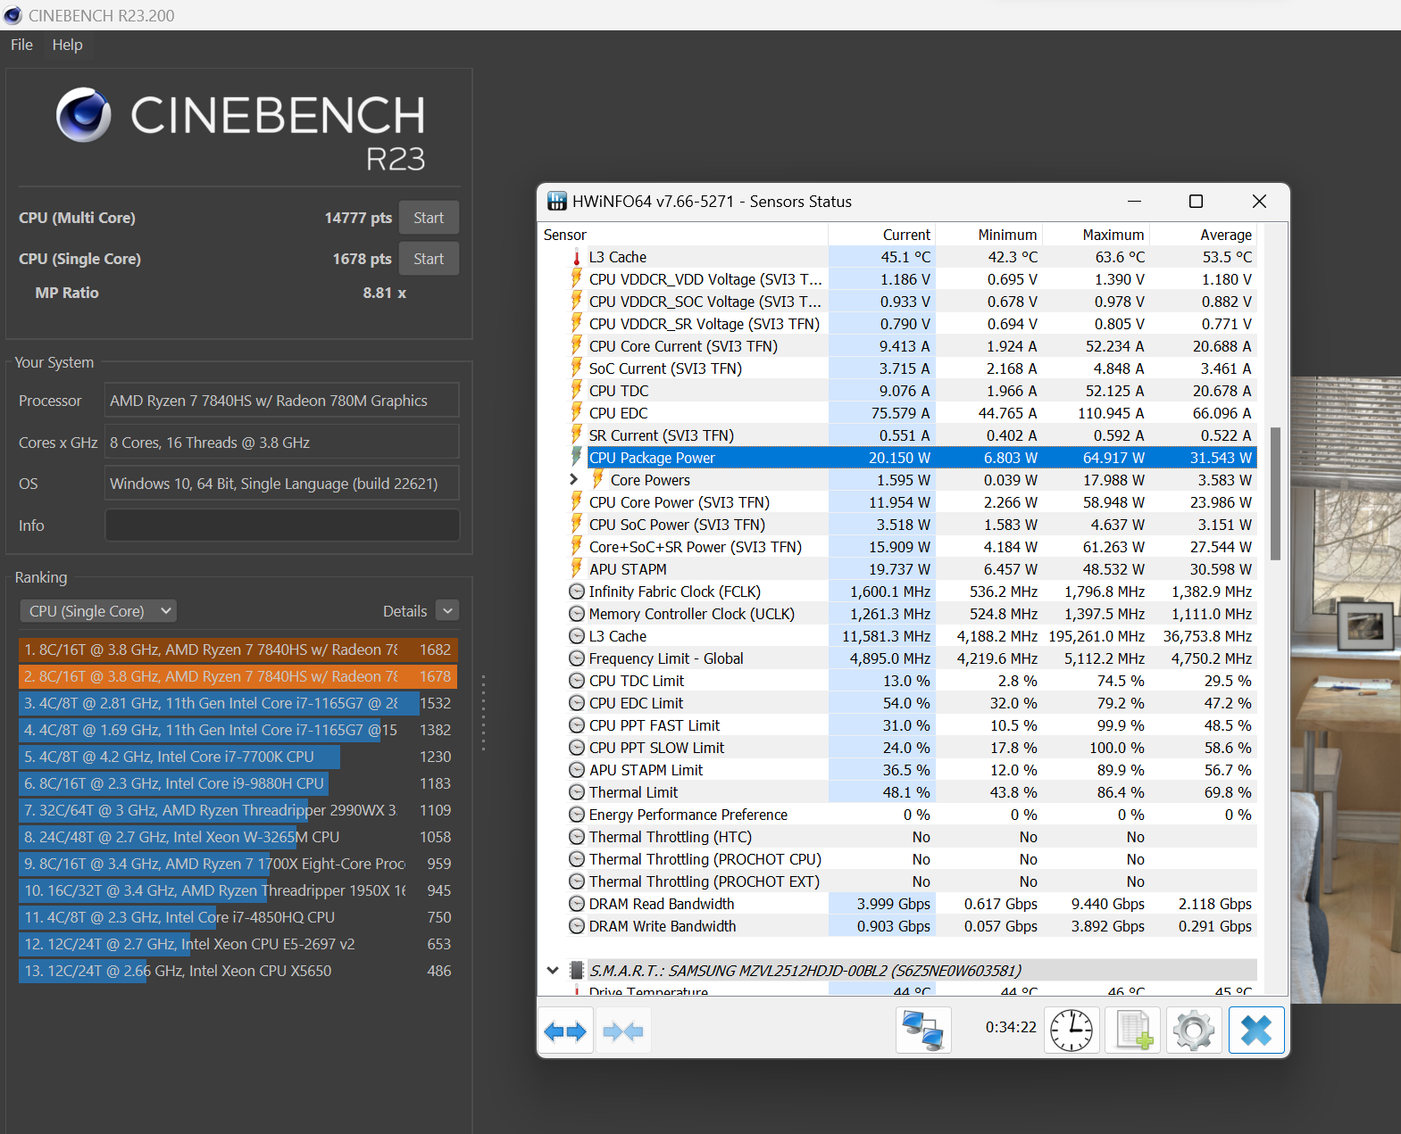Select ranking entry Intel Xeon CPU X5650
Screen dimensions: 1401x1134
pyautogui.click(x=238, y=971)
